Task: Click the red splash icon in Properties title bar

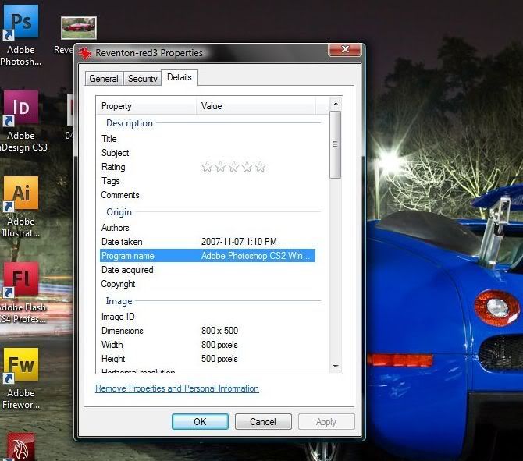Action: 85,53
